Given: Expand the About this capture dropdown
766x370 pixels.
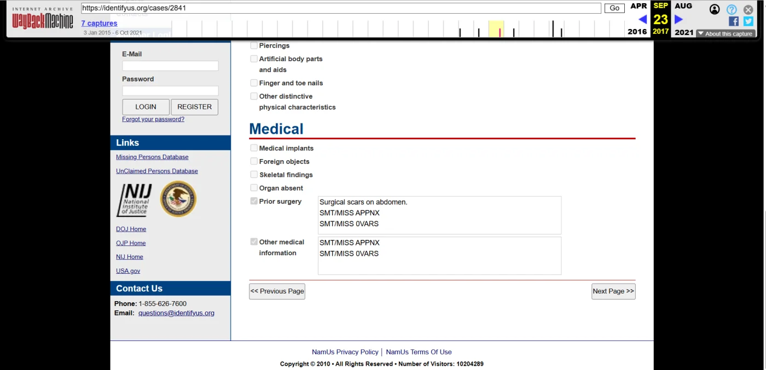Looking at the screenshot, I should pos(726,34).
